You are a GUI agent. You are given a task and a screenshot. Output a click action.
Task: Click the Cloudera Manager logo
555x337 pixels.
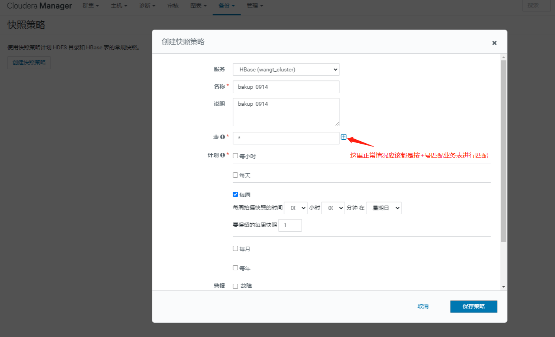pos(40,6)
